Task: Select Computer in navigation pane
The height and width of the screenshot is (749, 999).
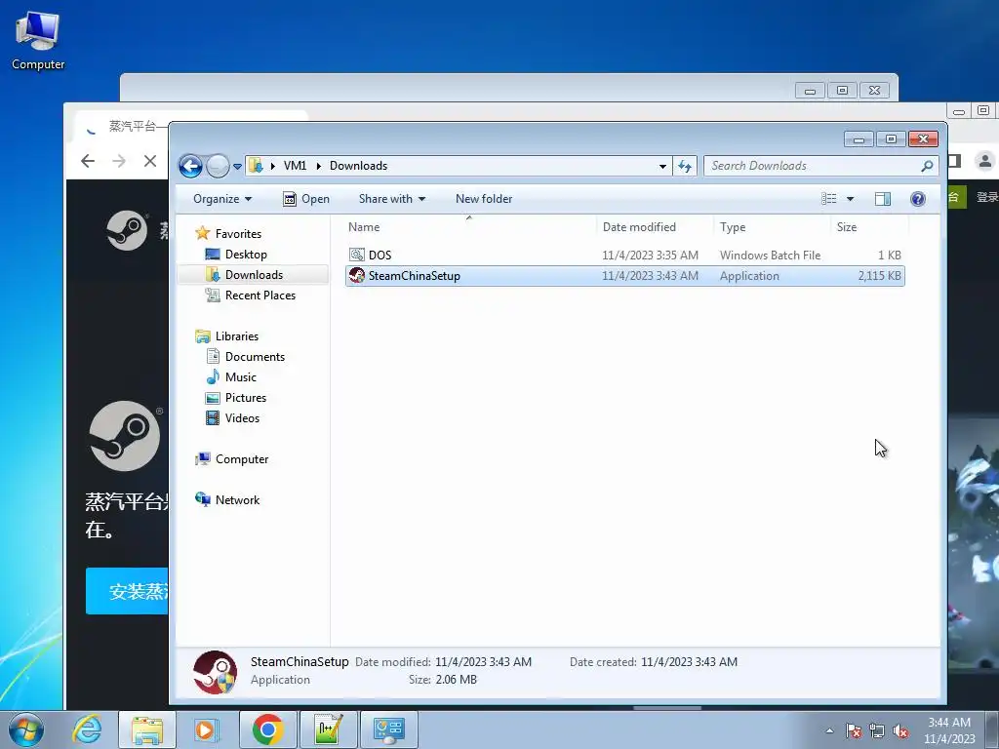Action: [x=242, y=459]
